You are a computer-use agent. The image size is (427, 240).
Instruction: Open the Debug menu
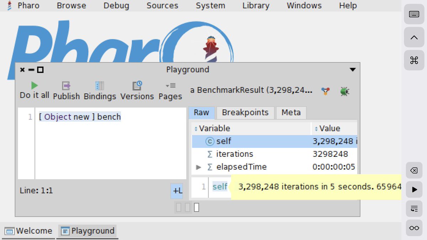click(x=116, y=6)
